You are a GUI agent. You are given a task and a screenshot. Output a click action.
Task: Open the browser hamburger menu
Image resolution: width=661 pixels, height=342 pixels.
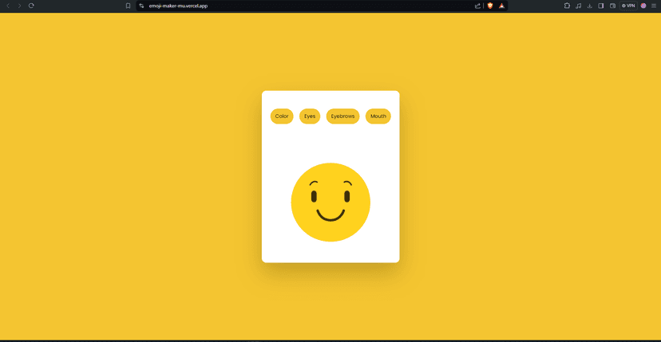[654, 6]
